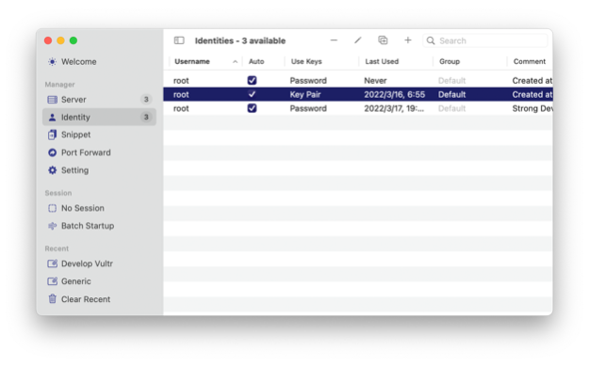Click the Setting gear icon
This screenshot has height=367, width=589.
tap(52, 170)
